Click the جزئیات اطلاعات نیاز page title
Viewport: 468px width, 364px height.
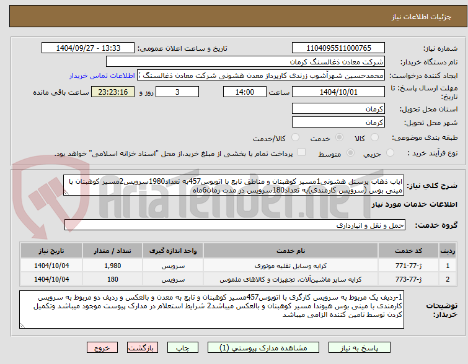[x=422, y=17]
